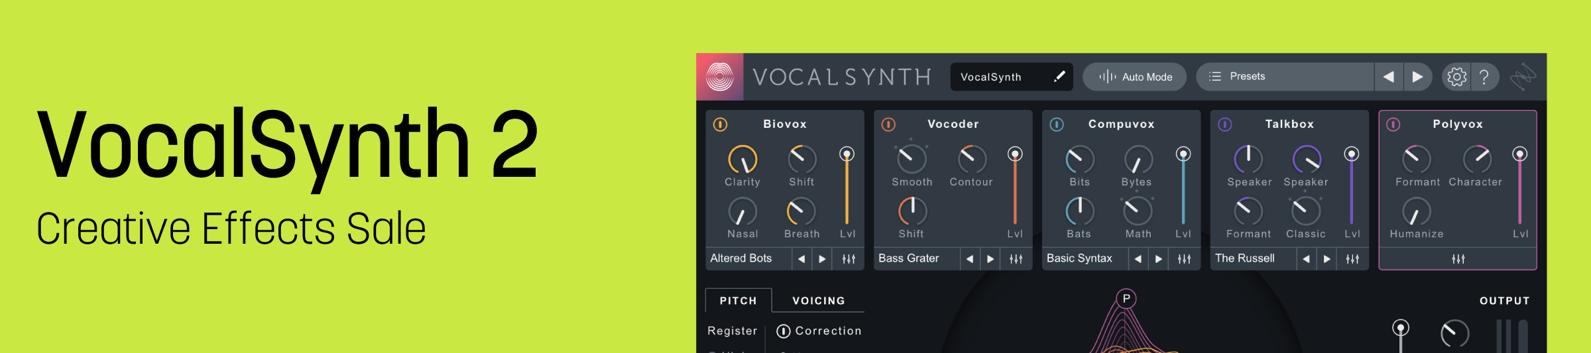This screenshot has width=1591, height=353.
Task: Toggle Pitch Correction power button
Action: [x=783, y=331]
